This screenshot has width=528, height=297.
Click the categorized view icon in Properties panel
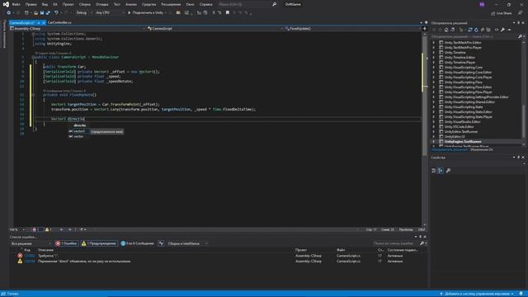coord(434,171)
